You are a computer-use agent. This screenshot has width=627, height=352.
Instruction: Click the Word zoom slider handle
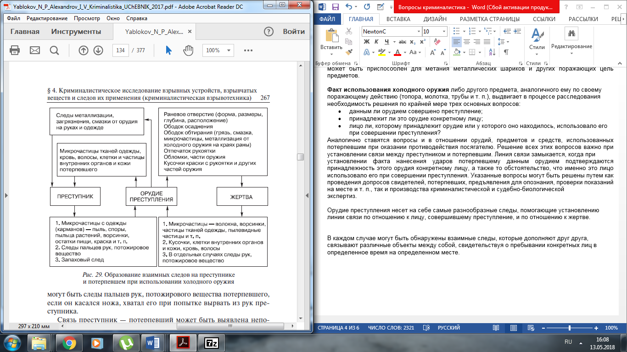point(570,328)
